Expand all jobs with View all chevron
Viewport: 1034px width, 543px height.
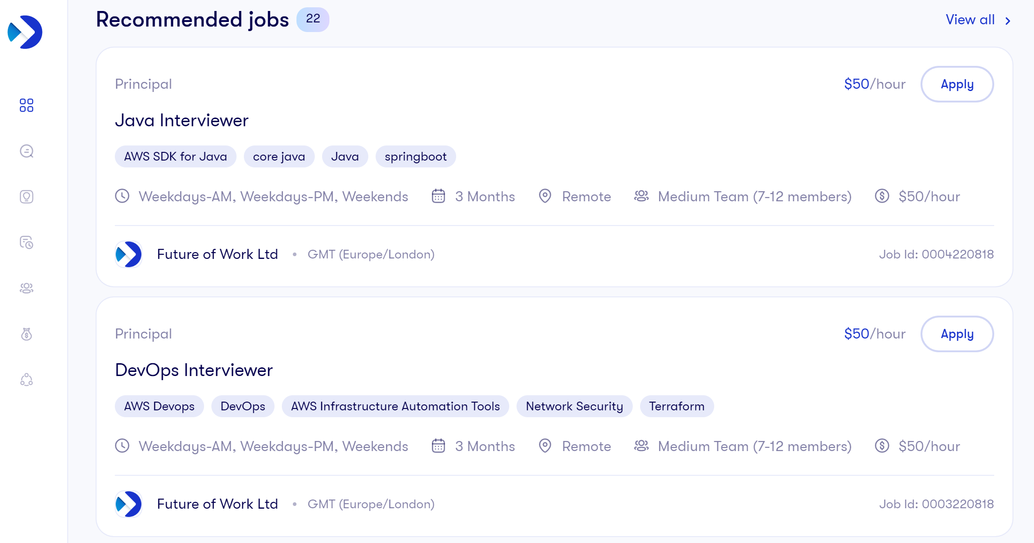click(x=1008, y=21)
